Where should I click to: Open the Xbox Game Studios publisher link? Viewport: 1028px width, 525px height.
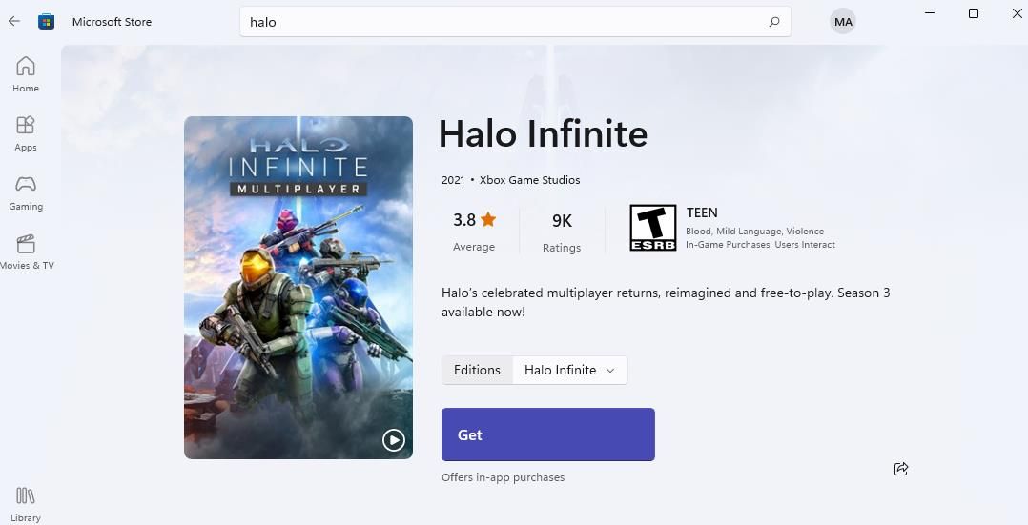(530, 179)
